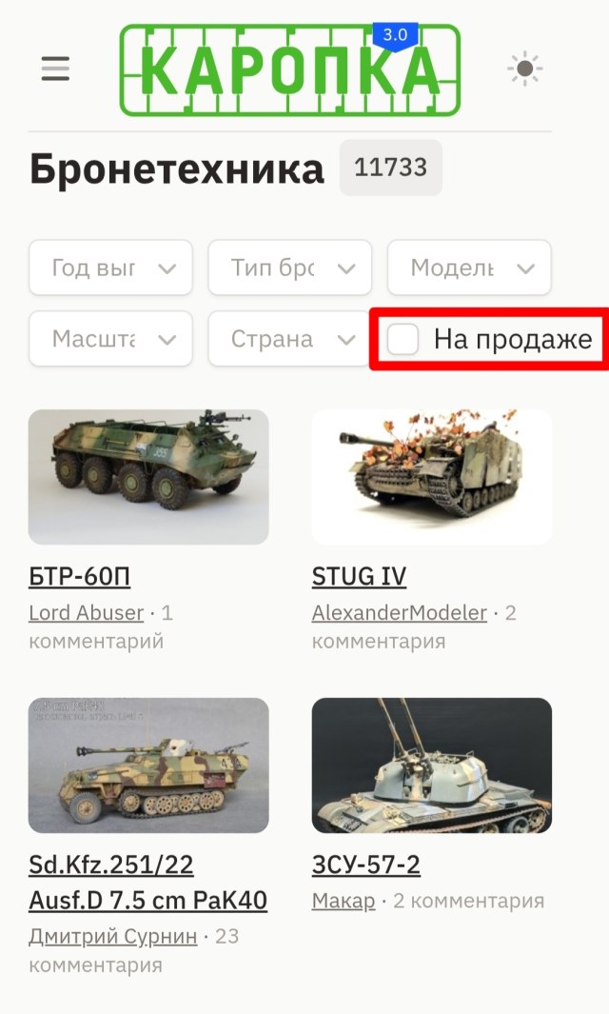The image size is (609, 1014).
Task: Enable the На продаже checkbox
Action: (x=403, y=339)
